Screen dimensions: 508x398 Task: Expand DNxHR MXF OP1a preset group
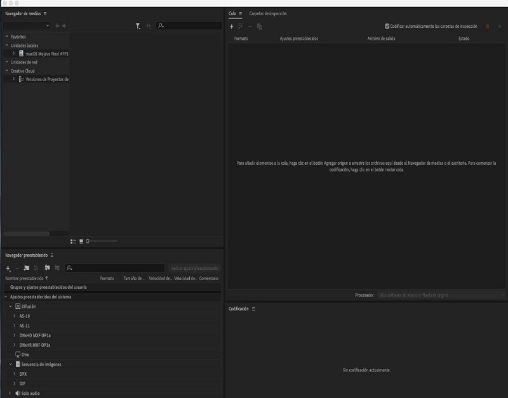14,345
